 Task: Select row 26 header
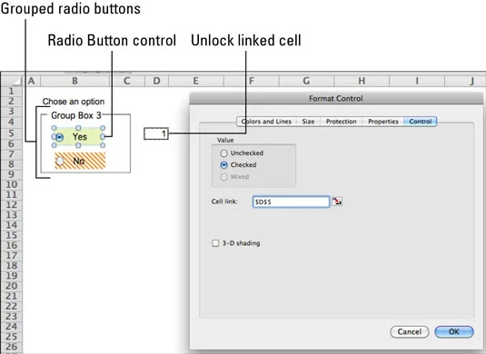[12, 347]
